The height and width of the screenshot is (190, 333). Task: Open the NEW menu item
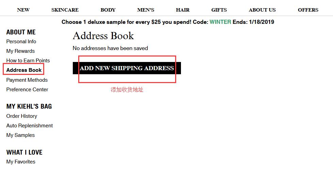click(x=23, y=10)
